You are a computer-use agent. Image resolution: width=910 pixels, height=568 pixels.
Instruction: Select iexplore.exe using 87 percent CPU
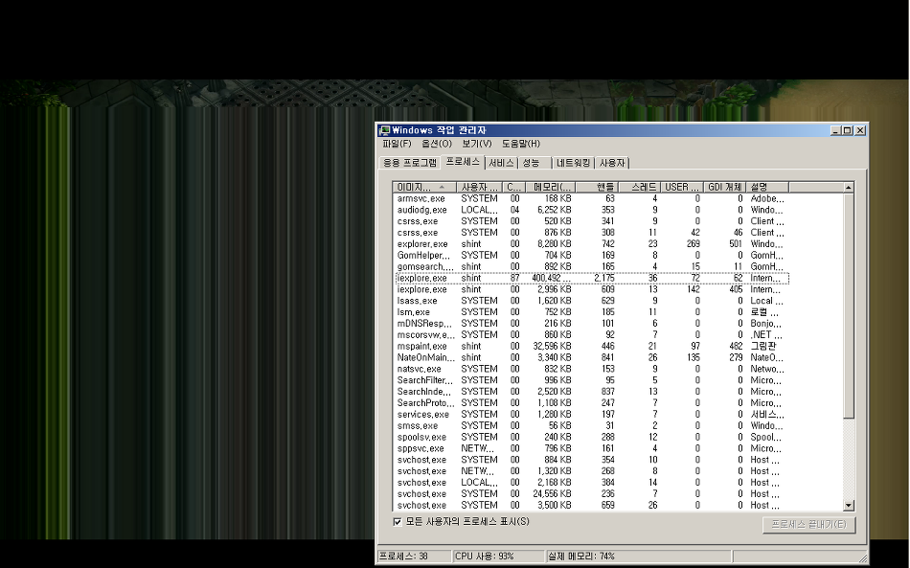pos(591,278)
